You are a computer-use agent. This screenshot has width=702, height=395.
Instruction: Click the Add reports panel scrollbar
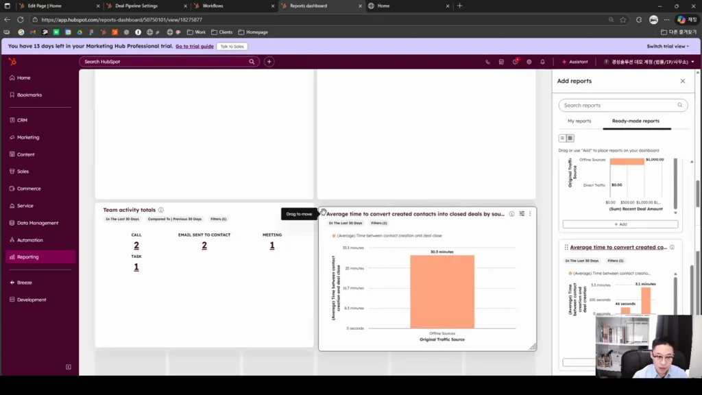pyautogui.click(x=697, y=193)
